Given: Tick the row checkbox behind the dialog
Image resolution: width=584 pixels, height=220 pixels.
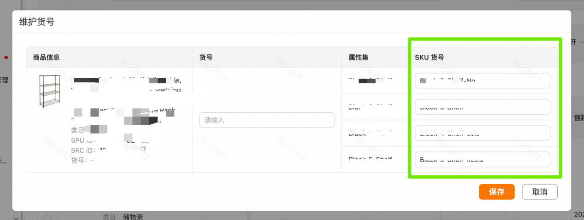Looking at the screenshot, I should pos(48,217).
